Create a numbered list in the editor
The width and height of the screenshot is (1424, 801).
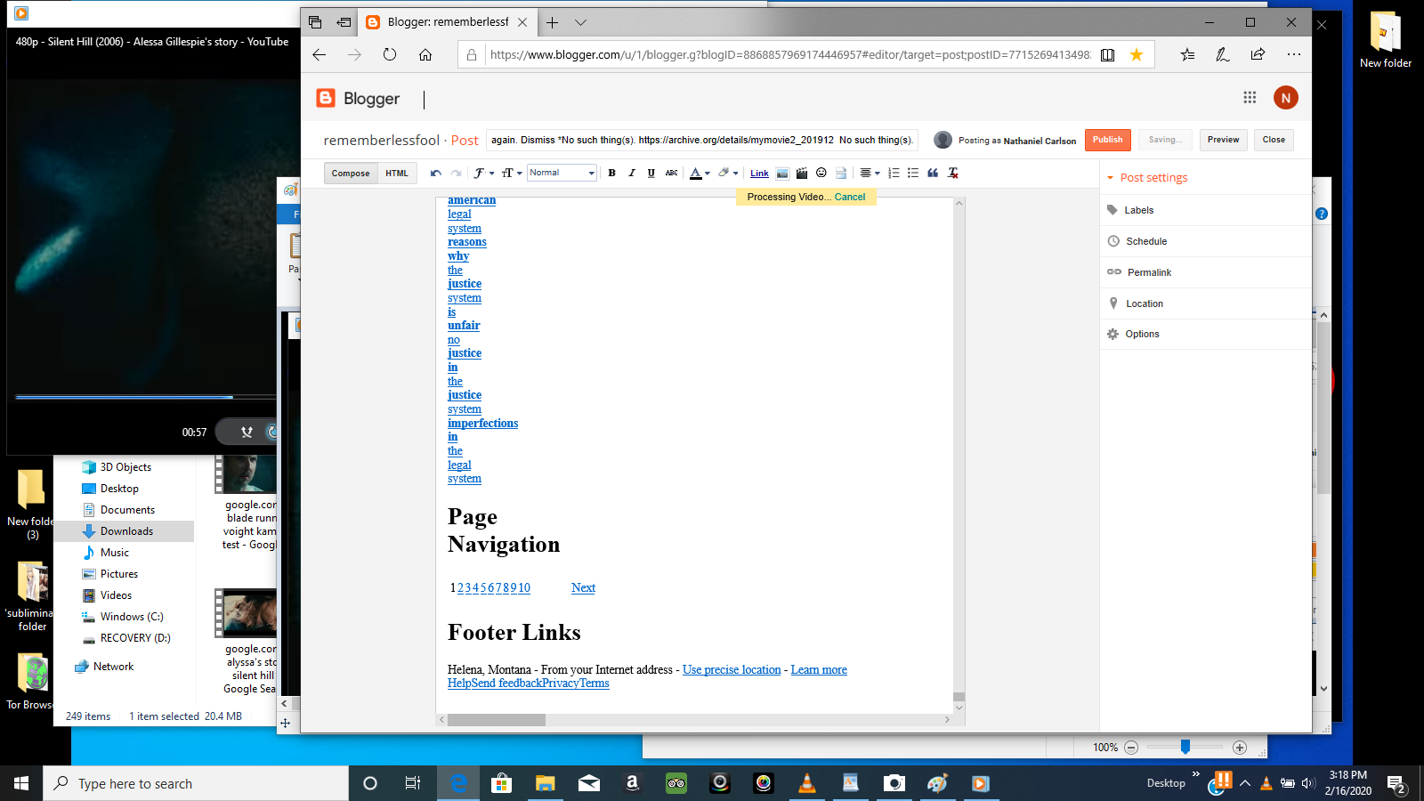894,173
